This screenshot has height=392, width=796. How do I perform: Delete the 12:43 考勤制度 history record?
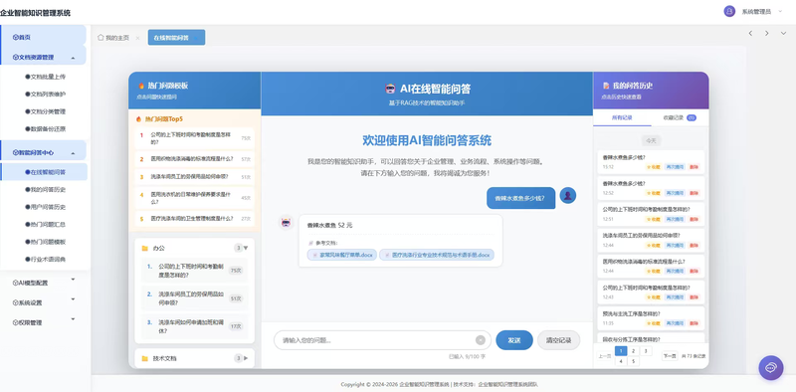coord(694,297)
